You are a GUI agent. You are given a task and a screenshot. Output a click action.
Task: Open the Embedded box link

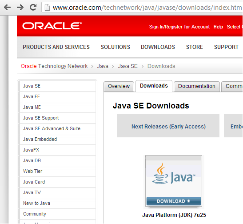coord(233,126)
